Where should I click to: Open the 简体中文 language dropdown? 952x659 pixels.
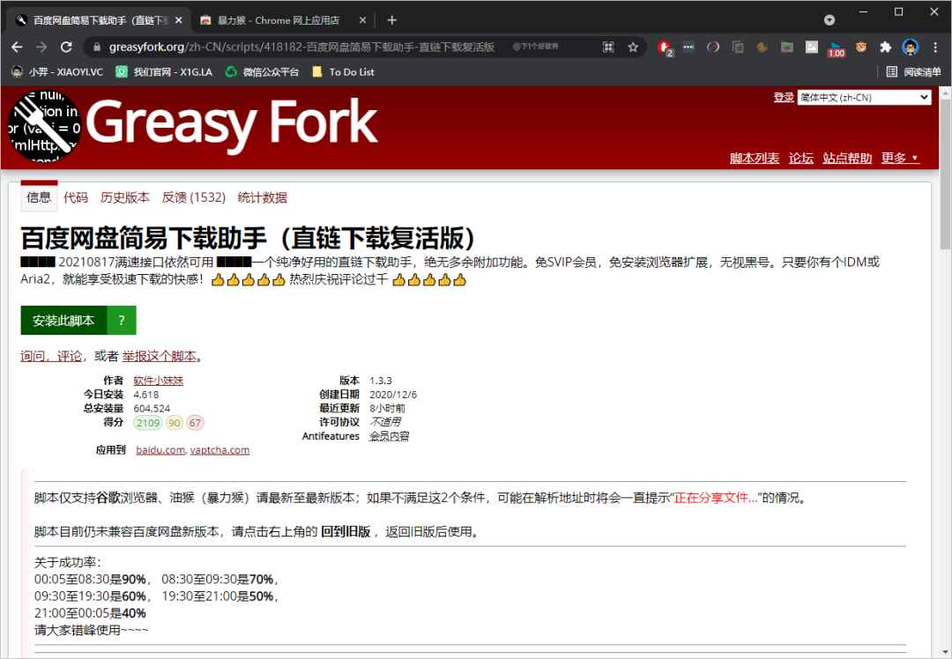point(864,97)
